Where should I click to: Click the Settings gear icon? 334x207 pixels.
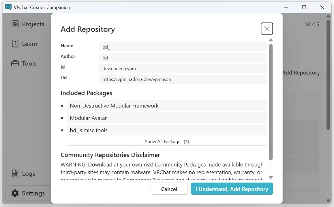[15, 193]
